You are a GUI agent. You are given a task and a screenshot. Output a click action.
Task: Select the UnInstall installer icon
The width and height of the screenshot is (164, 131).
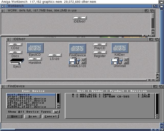click(x=120, y=61)
